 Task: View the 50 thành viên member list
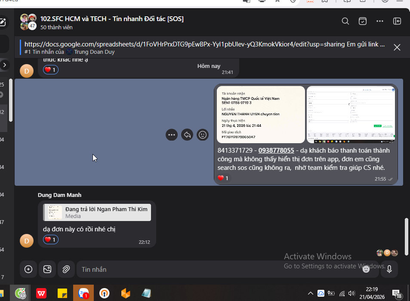(56, 27)
